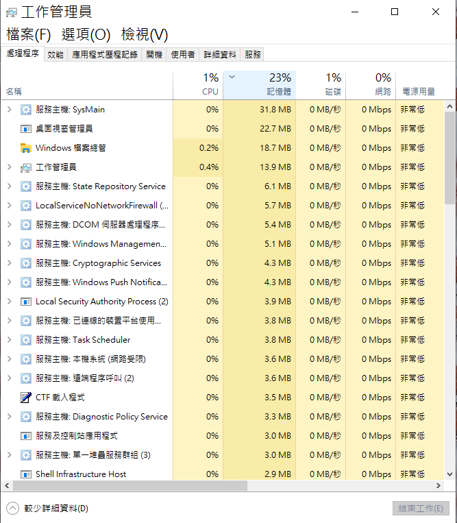
Task: Click the 工作管理員 process row icon
Action: [26, 167]
